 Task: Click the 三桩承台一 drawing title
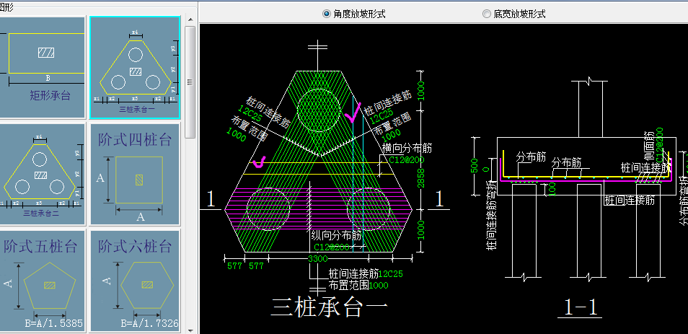point(330,307)
